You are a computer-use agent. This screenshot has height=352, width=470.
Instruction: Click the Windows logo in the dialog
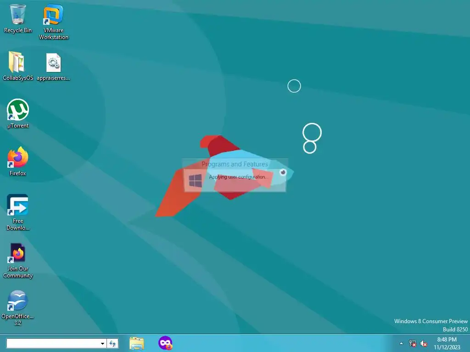tap(196, 181)
